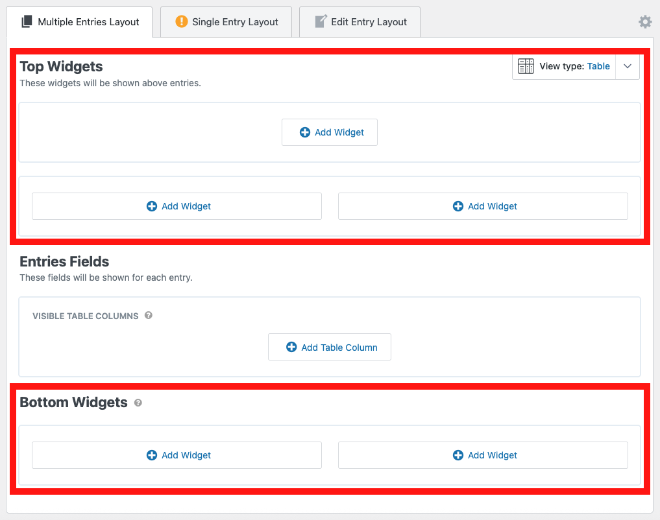
Task: Click the plus icon inside Add Table Column
Action: click(x=290, y=347)
